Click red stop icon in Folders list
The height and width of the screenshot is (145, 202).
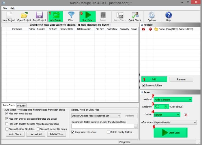pos(150,29)
